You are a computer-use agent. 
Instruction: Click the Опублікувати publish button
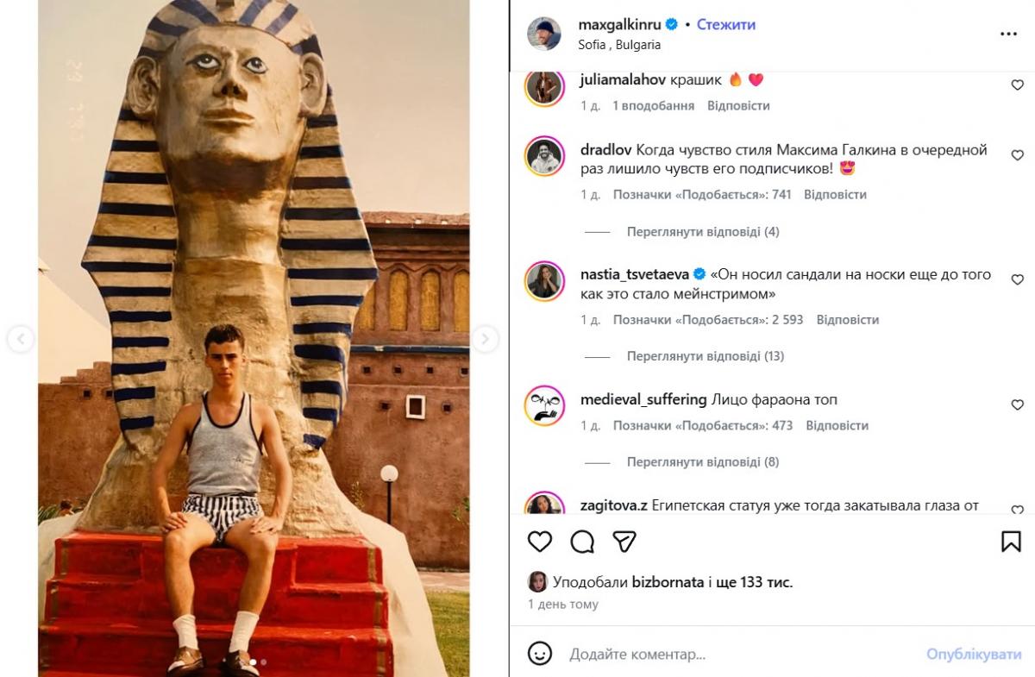click(974, 655)
